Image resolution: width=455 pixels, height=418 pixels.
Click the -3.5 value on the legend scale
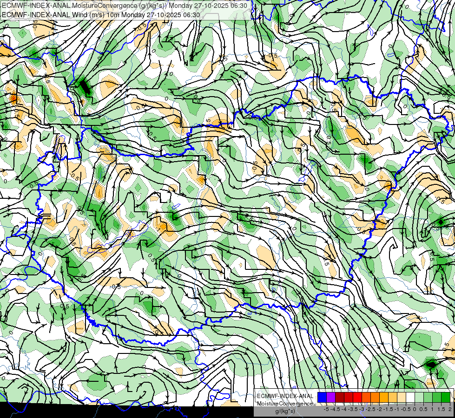coord(353,409)
